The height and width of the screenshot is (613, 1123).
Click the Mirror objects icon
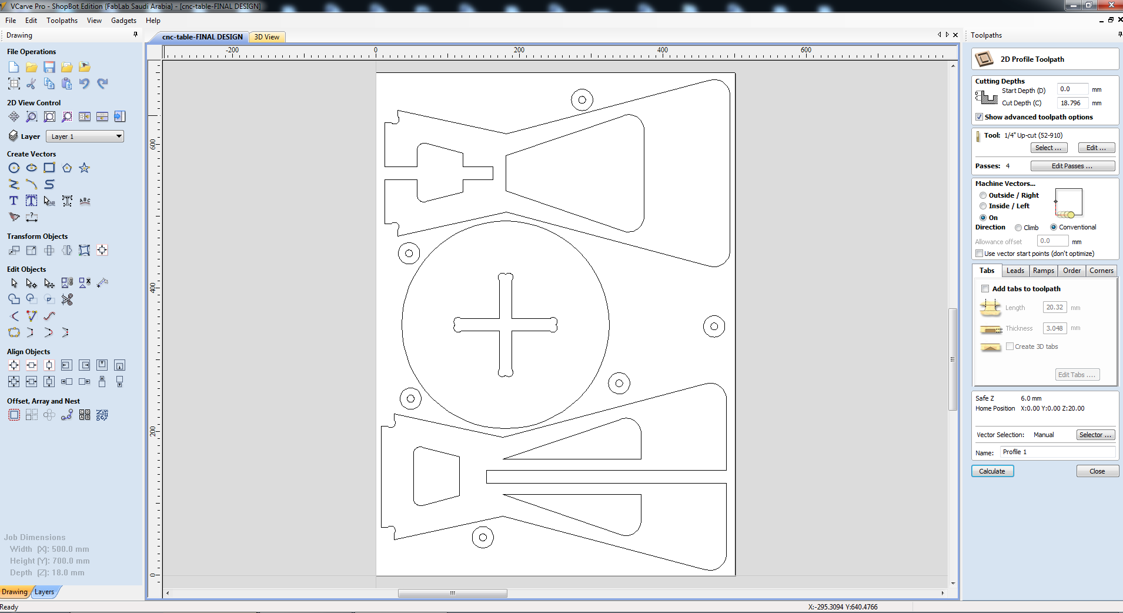click(x=67, y=250)
